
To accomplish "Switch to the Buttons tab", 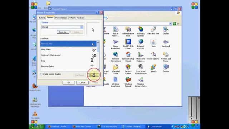I will coord(42,18).
